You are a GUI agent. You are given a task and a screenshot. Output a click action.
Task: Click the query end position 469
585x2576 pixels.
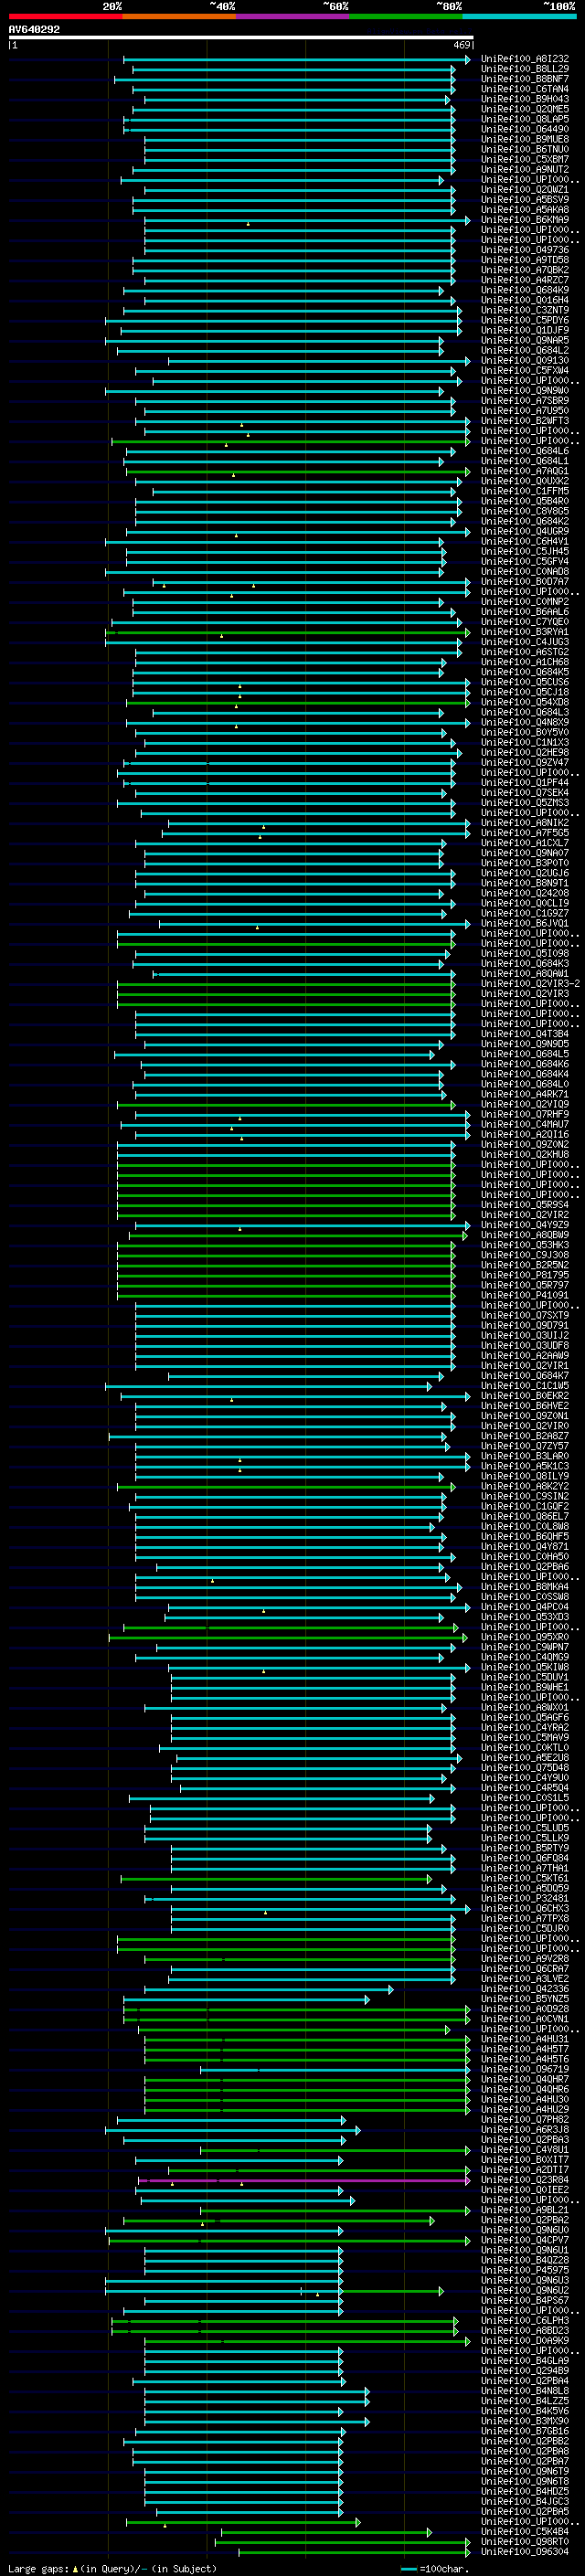462,45
